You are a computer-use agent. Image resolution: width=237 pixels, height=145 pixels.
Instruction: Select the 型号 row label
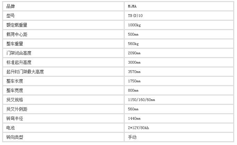coord(10,16)
